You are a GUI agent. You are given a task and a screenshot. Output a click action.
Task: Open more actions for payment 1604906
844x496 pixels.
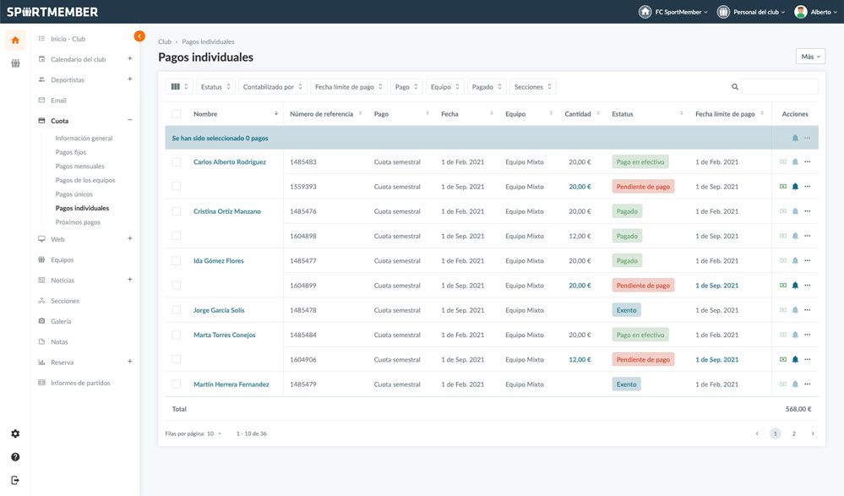pyautogui.click(x=808, y=359)
